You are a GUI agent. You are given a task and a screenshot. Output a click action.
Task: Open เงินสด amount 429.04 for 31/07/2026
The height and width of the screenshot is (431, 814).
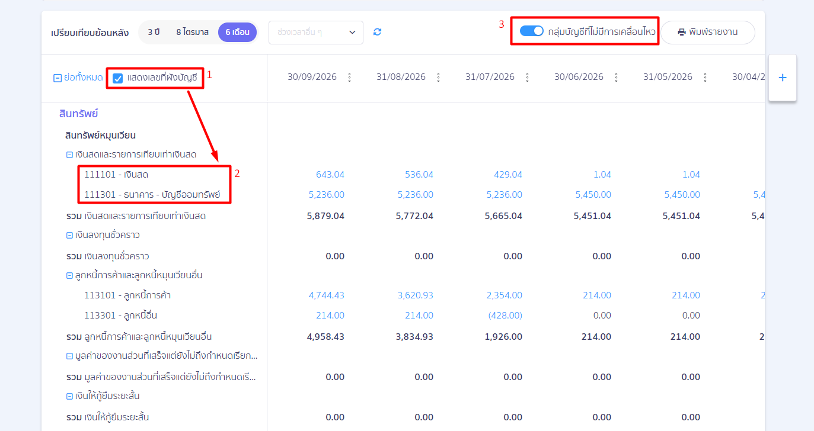tap(508, 175)
